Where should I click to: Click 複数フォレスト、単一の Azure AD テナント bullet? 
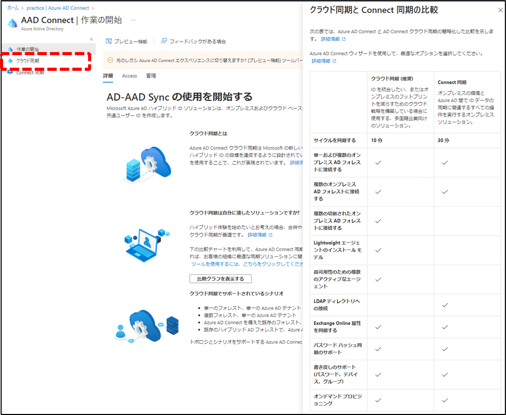(x=250, y=315)
